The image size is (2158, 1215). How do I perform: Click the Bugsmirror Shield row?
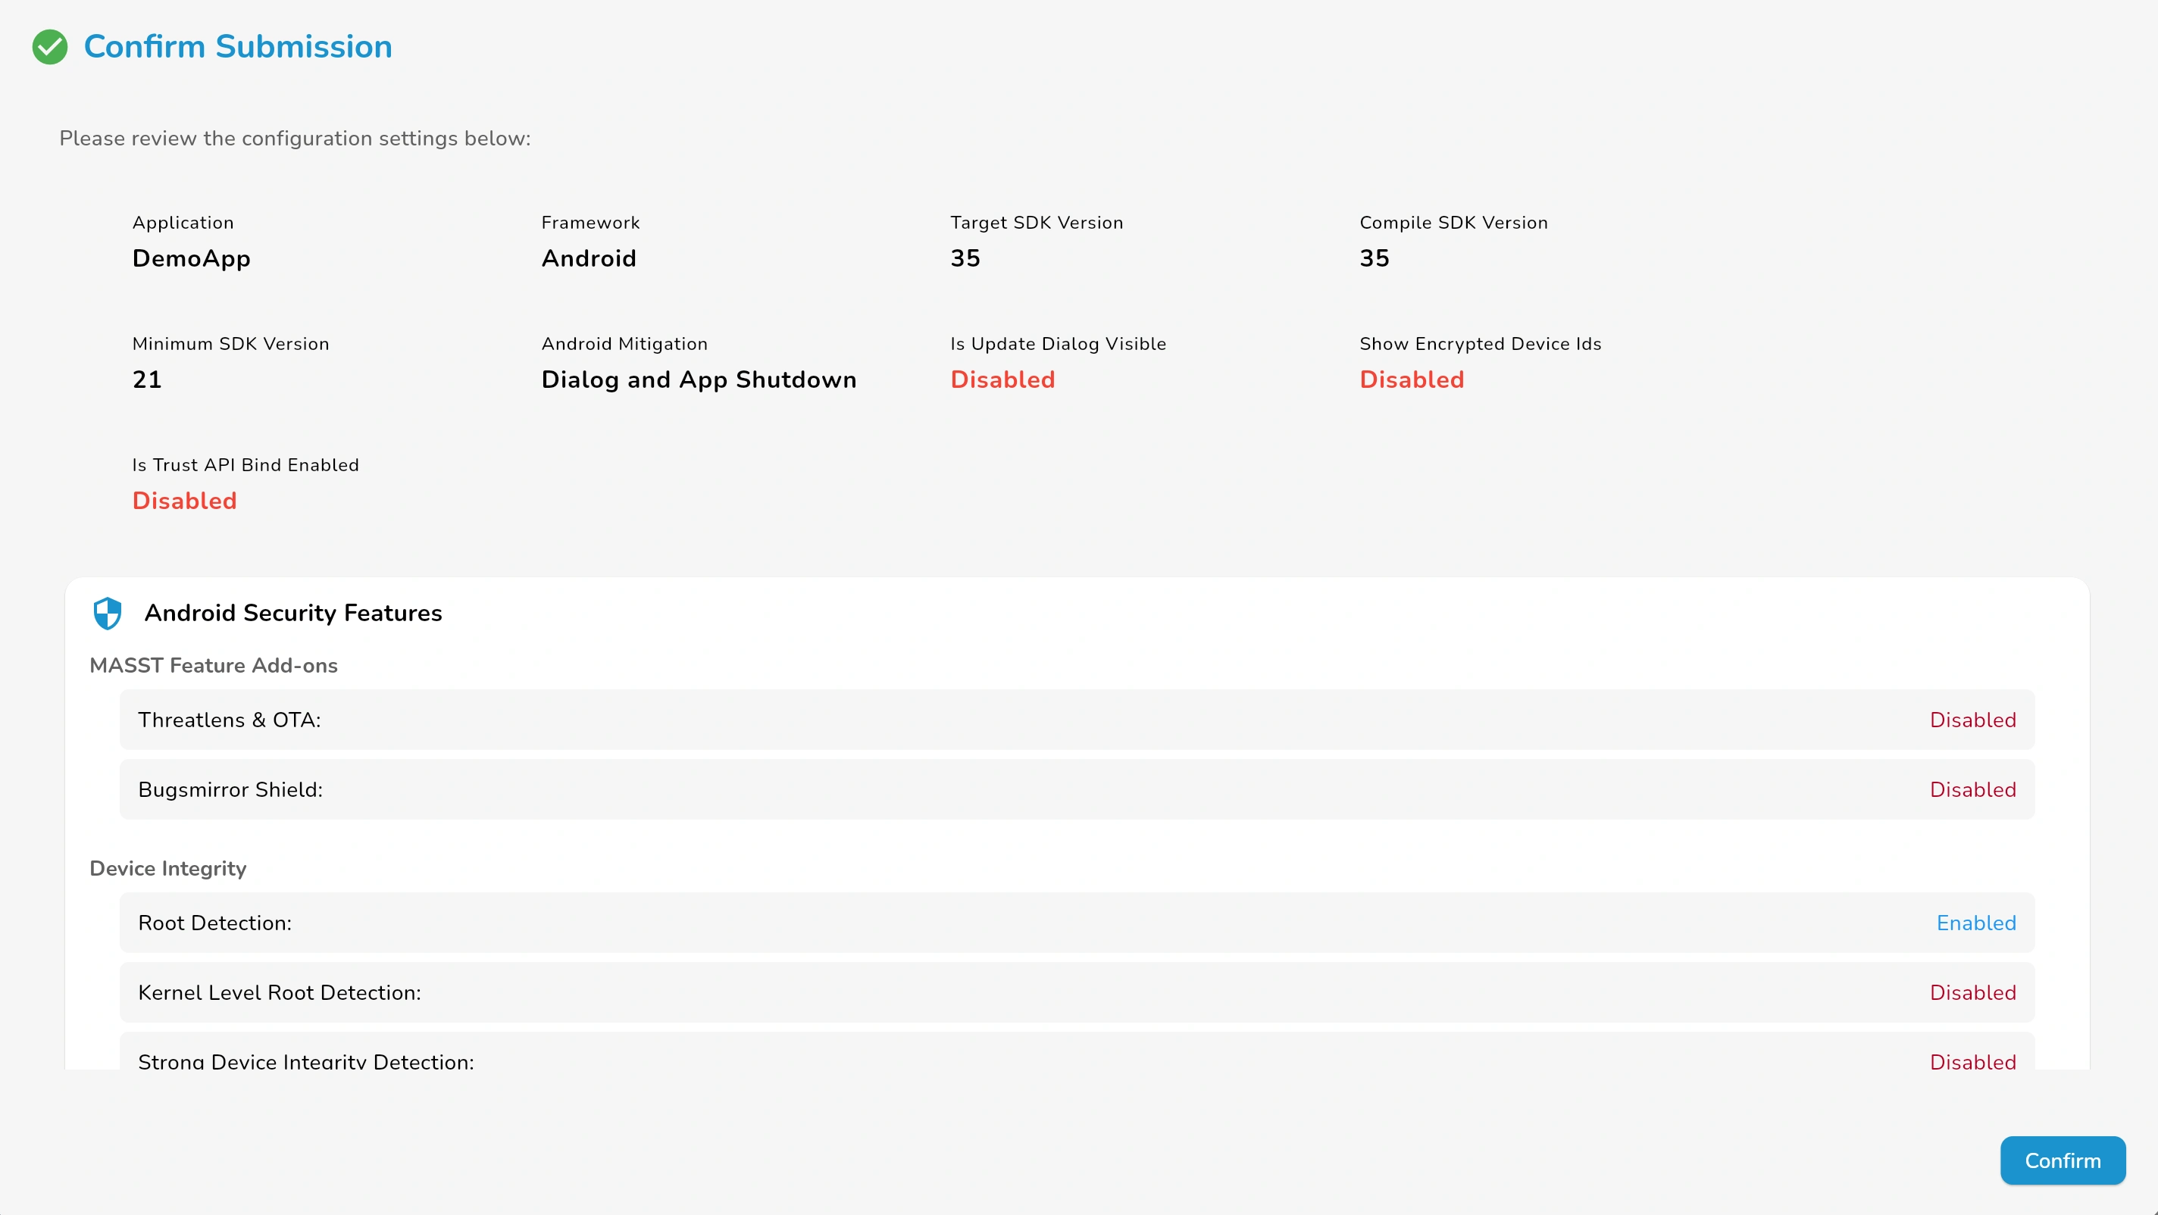coord(1077,789)
